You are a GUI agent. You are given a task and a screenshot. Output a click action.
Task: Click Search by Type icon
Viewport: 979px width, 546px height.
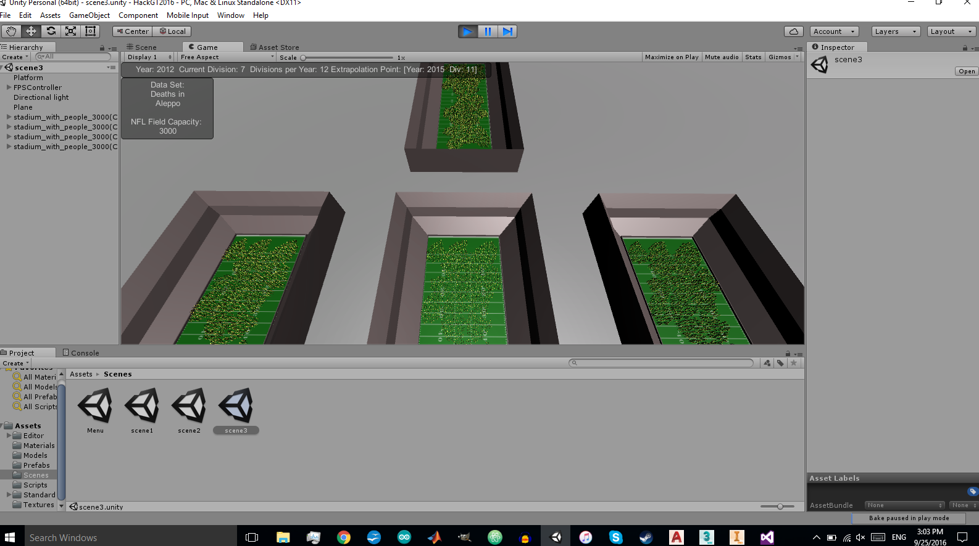[767, 363]
